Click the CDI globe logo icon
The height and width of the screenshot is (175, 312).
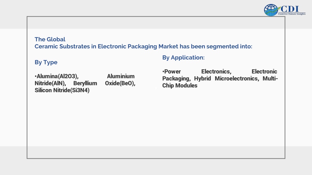tap(271, 10)
